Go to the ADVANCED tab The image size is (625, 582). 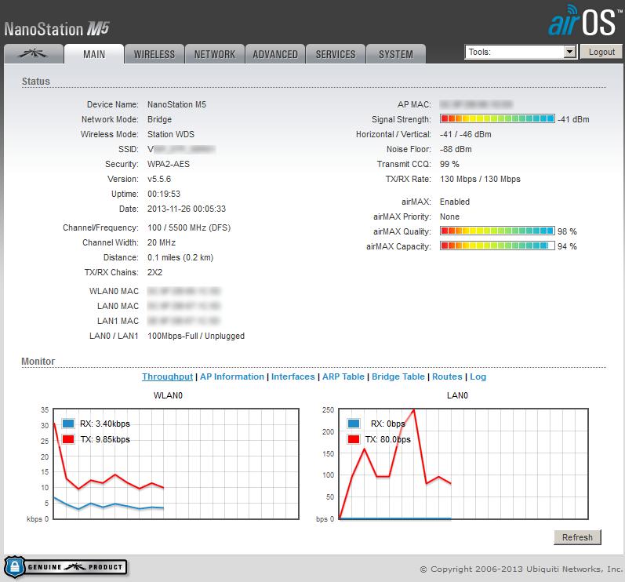point(275,54)
